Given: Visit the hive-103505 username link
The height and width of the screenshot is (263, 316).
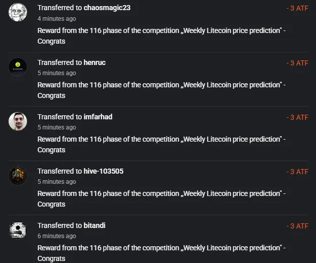Looking at the screenshot, I should [x=103, y=171].
